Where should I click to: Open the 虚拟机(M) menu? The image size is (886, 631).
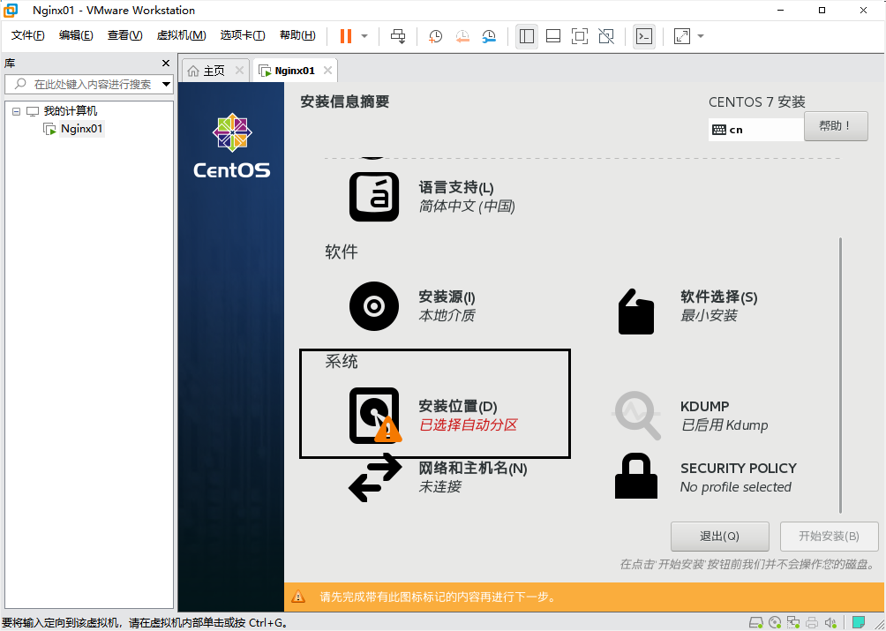pyautogui.click(x=181, y=35)
